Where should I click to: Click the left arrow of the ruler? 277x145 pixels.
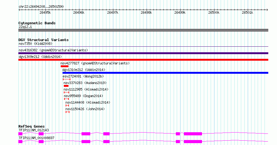coord(19,10)
